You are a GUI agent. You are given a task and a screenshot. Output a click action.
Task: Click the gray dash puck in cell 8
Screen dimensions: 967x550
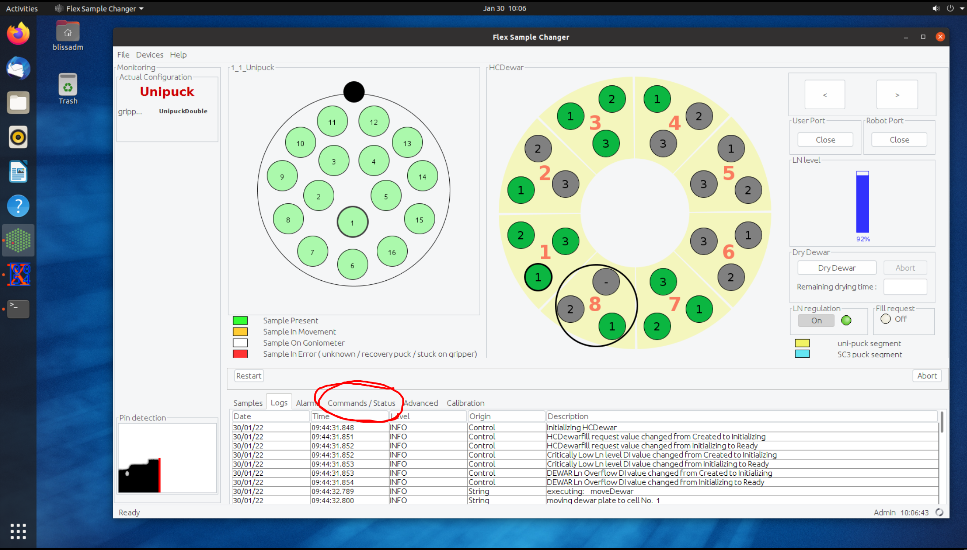pos(606,282)
